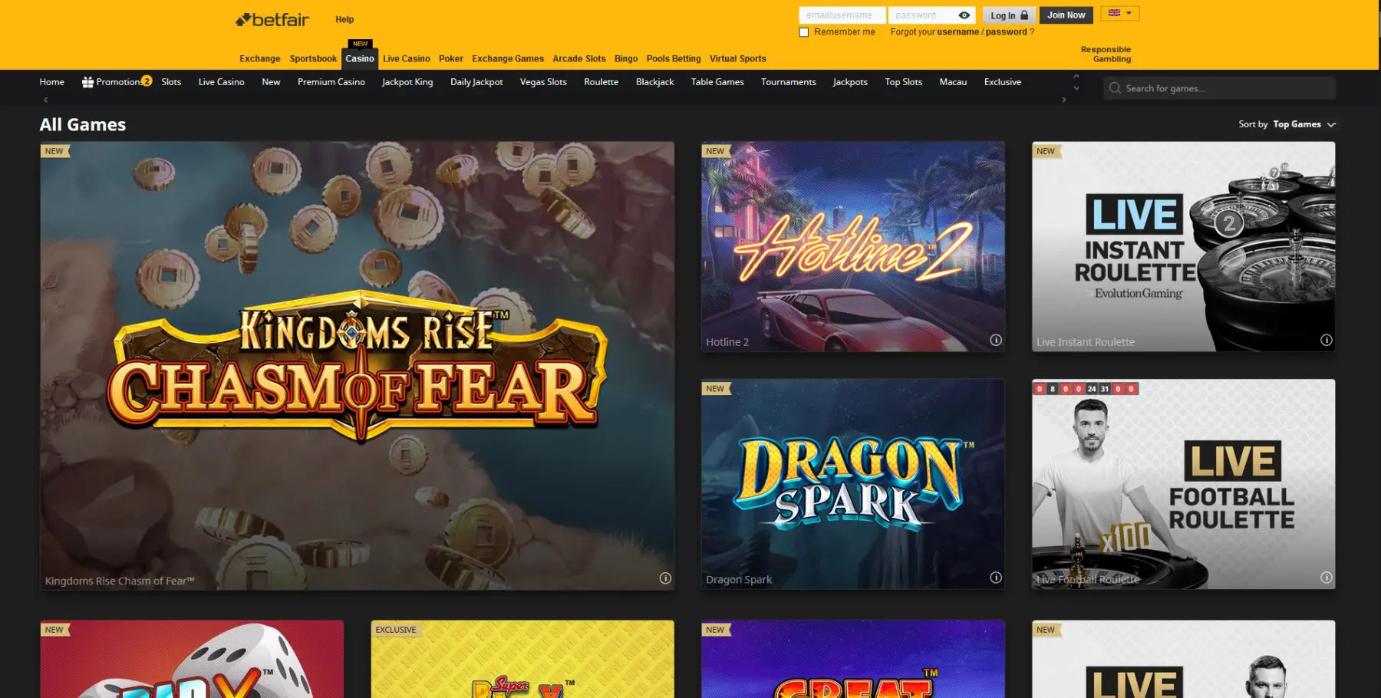Select the Casino tab

tap(360, 59)
